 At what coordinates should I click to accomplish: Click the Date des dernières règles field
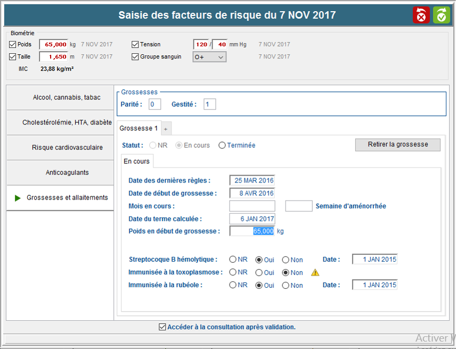coord(252,180)
